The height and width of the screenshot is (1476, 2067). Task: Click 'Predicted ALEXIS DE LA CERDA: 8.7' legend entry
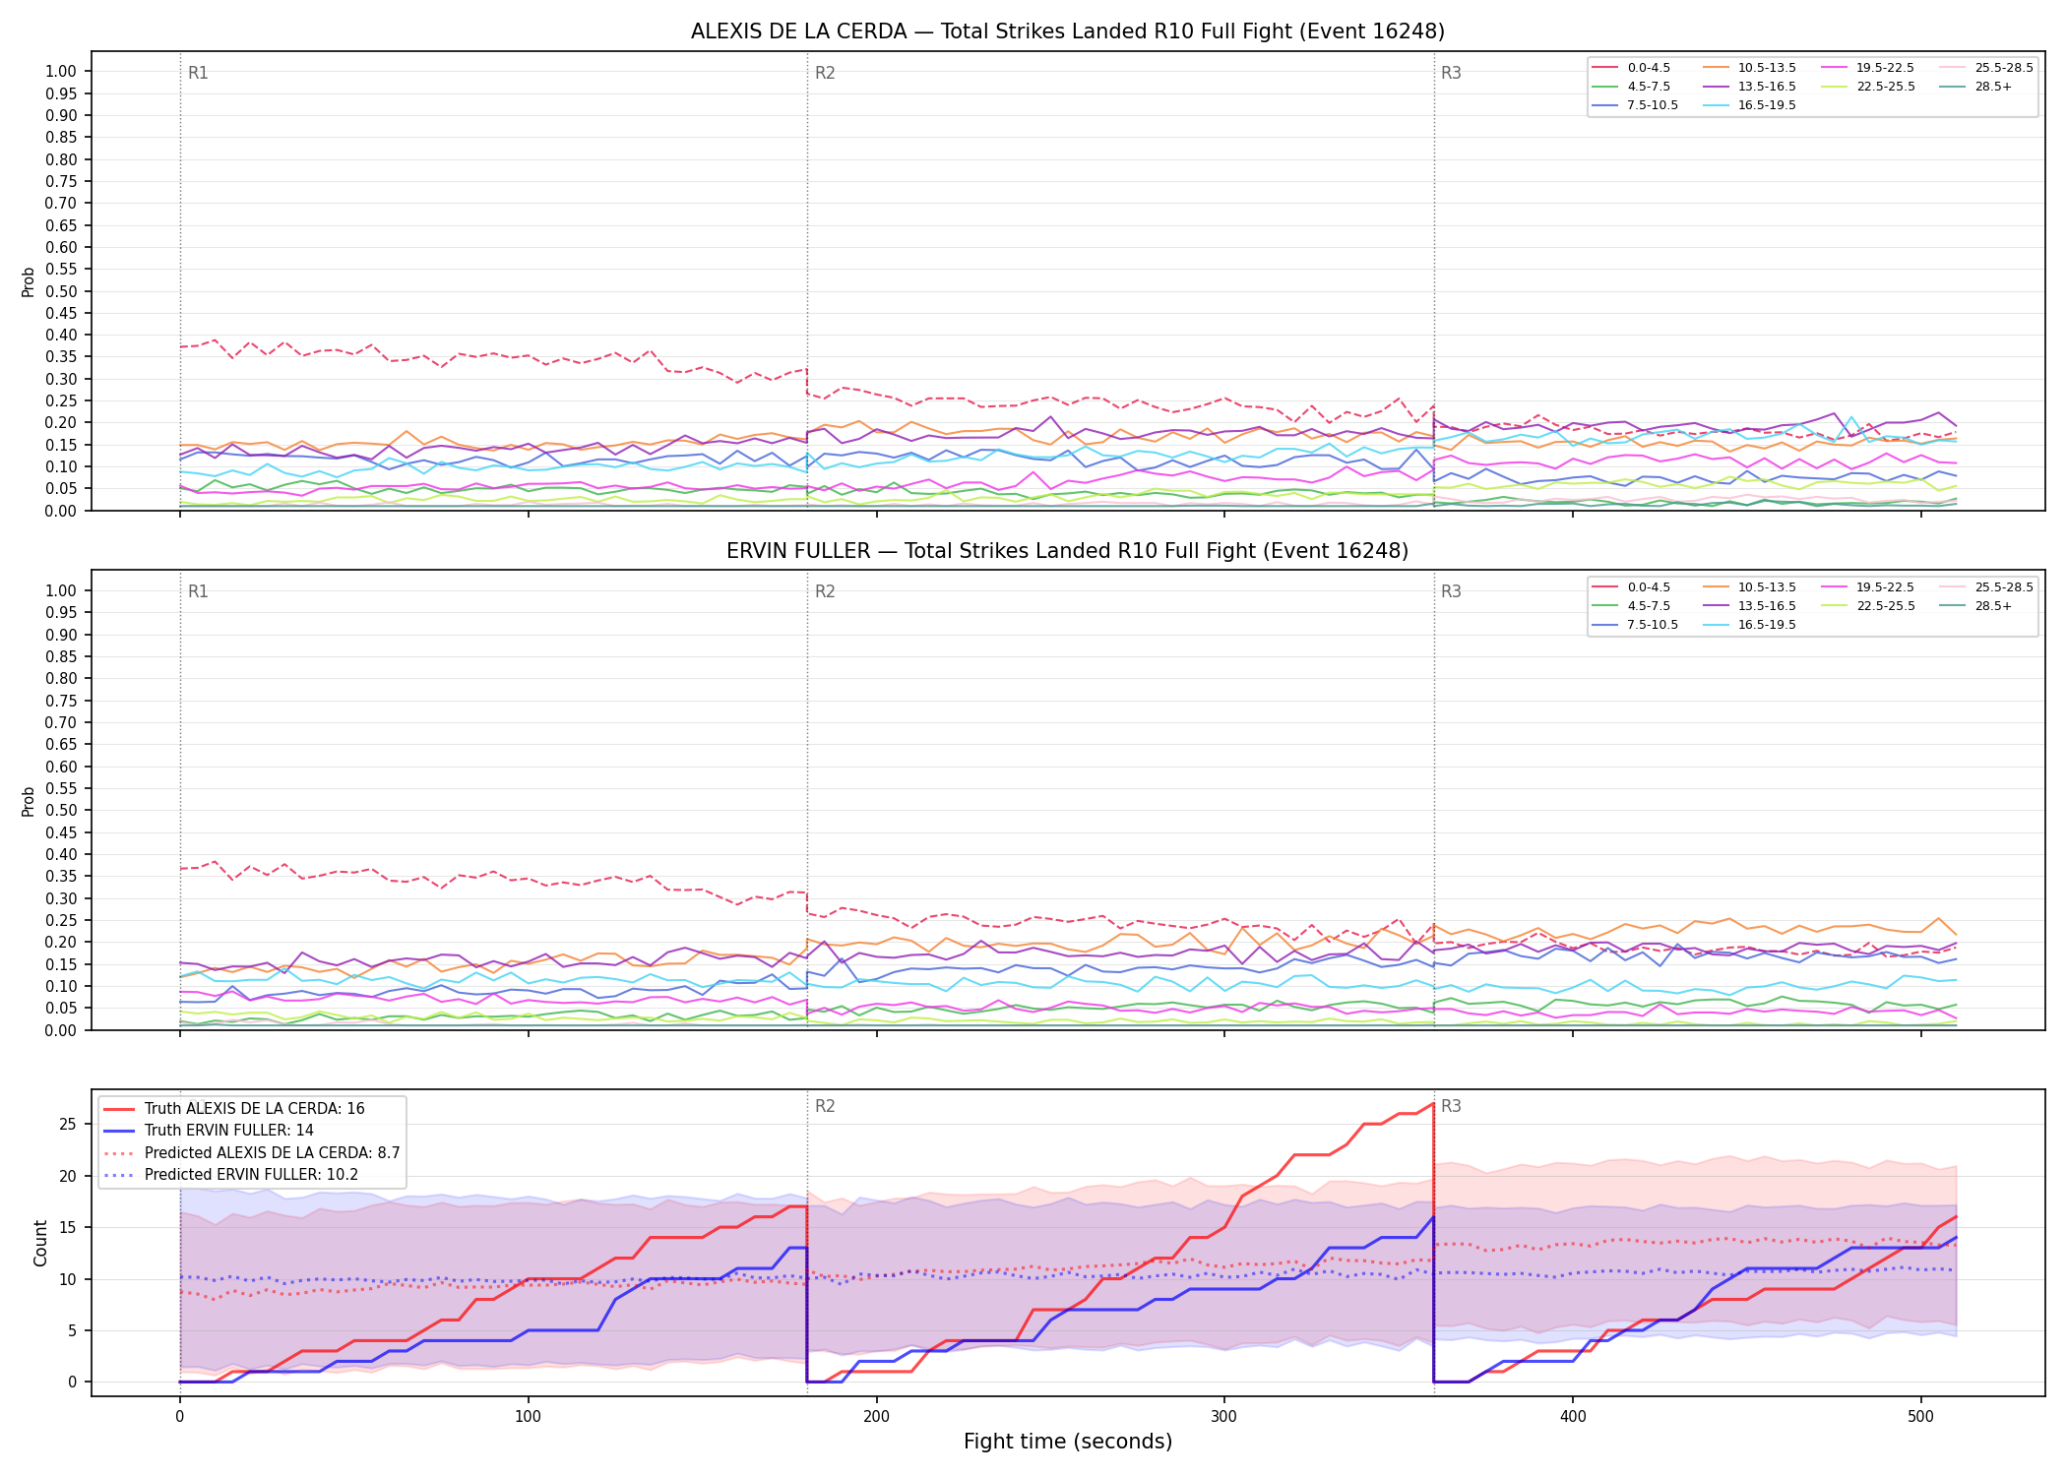tap(252, 1153)
